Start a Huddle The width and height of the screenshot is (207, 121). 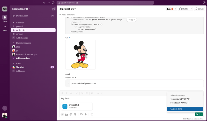[x=184, y=9]
